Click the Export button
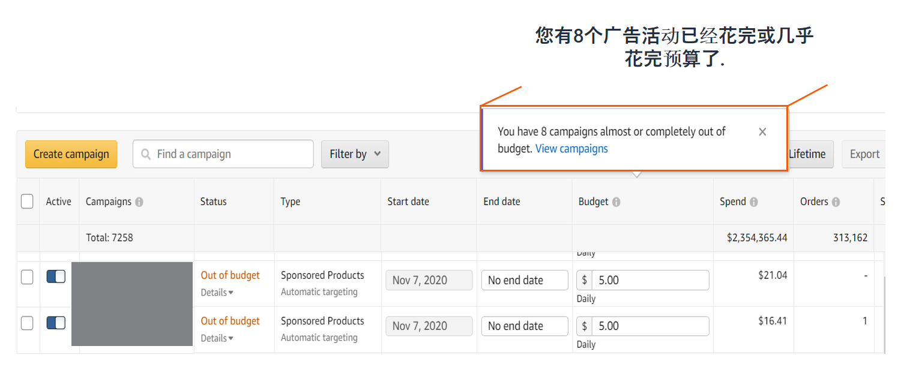The width and height of the screenshot is (904, 376). (864, 154)
